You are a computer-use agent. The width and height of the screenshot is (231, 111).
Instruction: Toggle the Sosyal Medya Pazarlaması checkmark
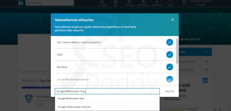point(169,79)
